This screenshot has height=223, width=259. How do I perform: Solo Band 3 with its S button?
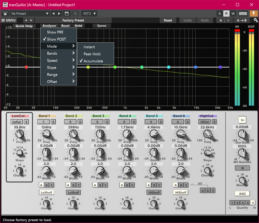107,122
